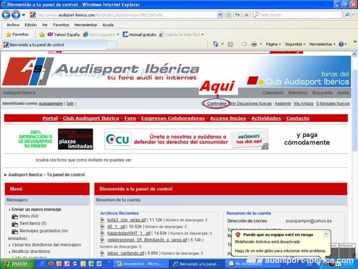The width and height of the screenshot is (358, 269).
Task: Click the Búsqueda link
Action: click(322, 93)
